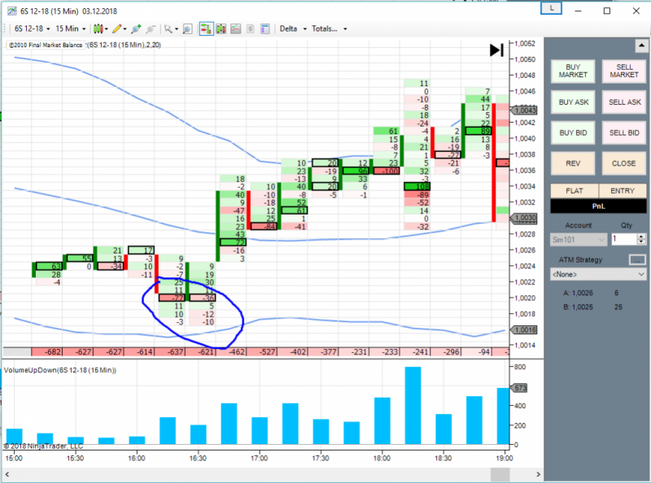Click the black PnL bar
Image resolution: width=651 pixels, height=483 pixels.
pyautogui.click(x=598, y=207)
